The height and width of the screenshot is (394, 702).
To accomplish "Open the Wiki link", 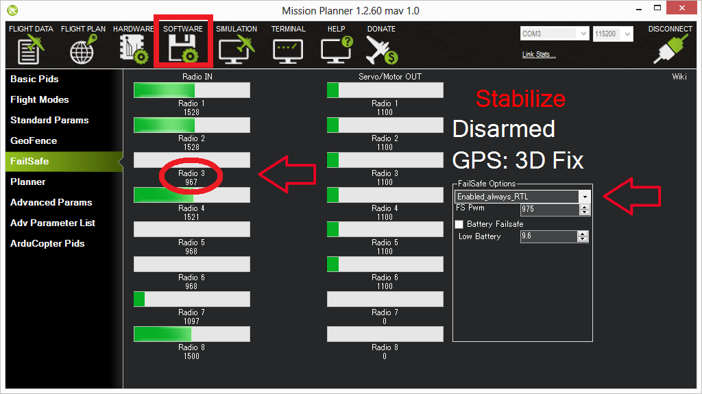I will (x=679, y=77).
